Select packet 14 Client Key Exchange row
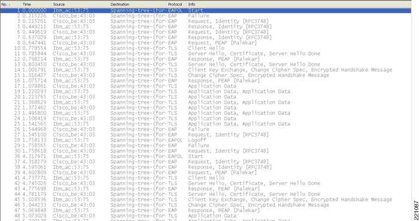This screenshot has width=419, height=221. 206,69
